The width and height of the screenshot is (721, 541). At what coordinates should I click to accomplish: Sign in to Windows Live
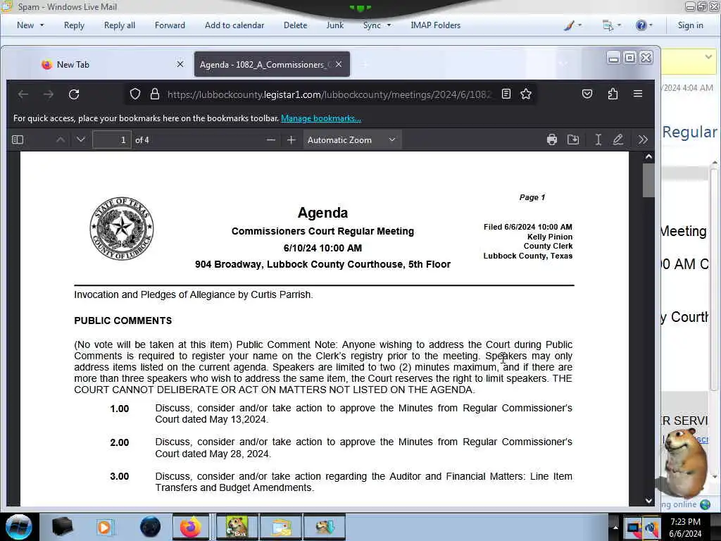click(690, 25)
